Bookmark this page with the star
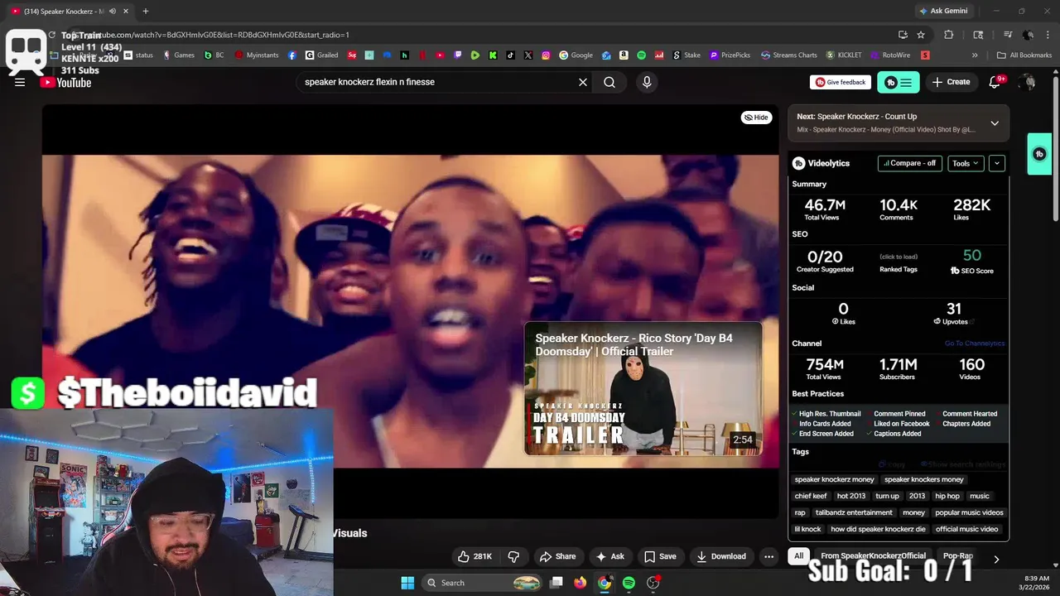The image size is (1060, 596). coord(921,35)
